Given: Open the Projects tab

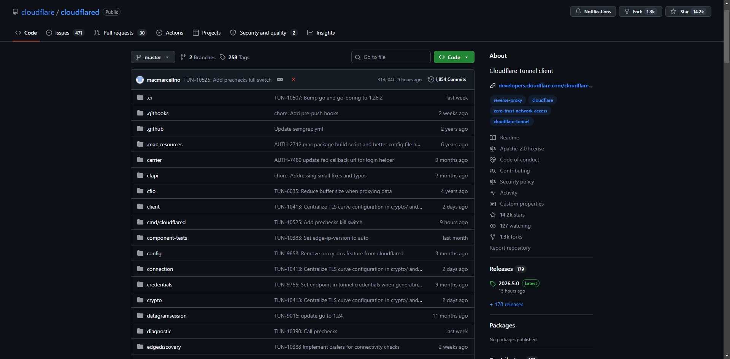Looking at the screenshot, I should (207, 33).
